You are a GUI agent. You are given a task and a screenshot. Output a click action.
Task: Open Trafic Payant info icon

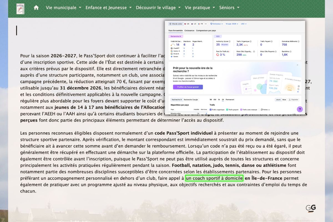[271, 41]
